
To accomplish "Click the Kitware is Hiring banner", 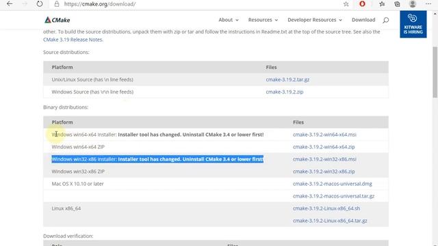I will pyautogui.click(x=413, y=25).
